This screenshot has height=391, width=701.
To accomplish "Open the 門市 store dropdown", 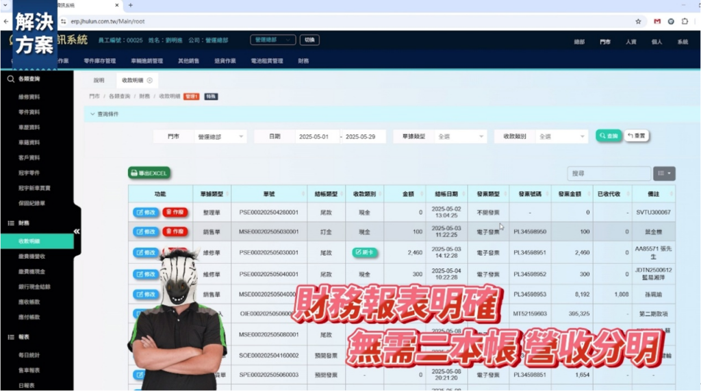I will 220,137.
